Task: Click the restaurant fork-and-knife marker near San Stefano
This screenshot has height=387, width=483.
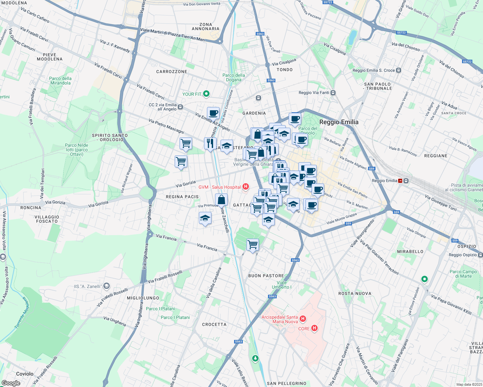Action: (x=210, y=143)
